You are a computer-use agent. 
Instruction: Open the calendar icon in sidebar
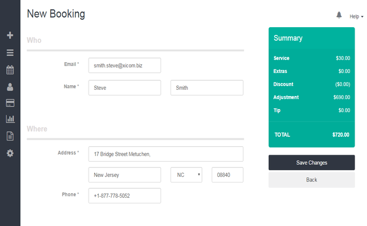pos(10,70)
